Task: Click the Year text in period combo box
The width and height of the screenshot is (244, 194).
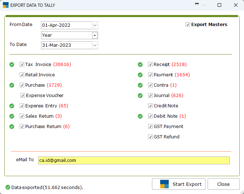Action: 47,35
